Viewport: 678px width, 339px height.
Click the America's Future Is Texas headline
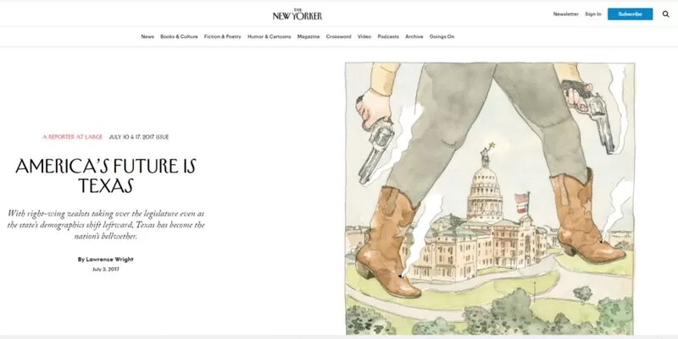[x=106, y=176]
